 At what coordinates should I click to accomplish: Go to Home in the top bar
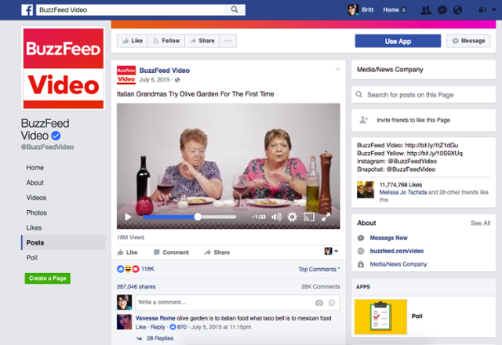(x=391, y=10)
